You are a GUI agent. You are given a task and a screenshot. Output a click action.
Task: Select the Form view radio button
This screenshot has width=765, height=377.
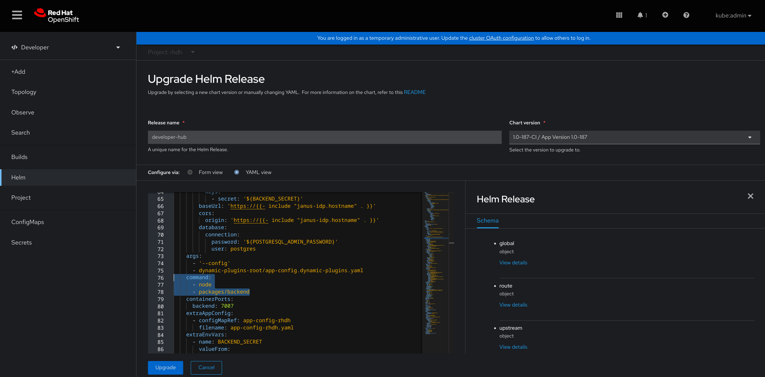click(x=190, y=172)
